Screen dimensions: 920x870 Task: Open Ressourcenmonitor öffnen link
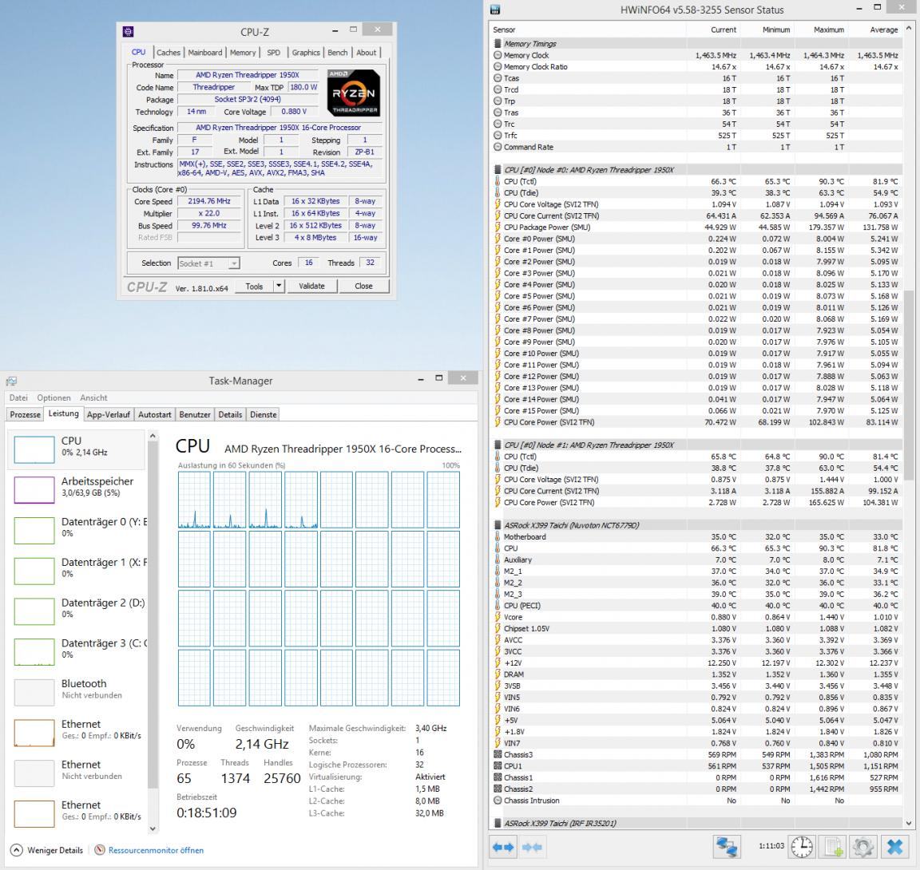156,850
